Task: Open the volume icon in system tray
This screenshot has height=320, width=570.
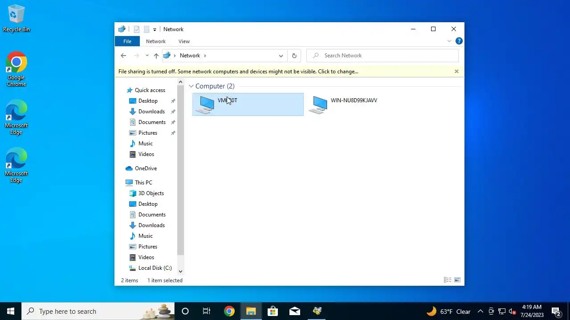Action: (513, 311)
